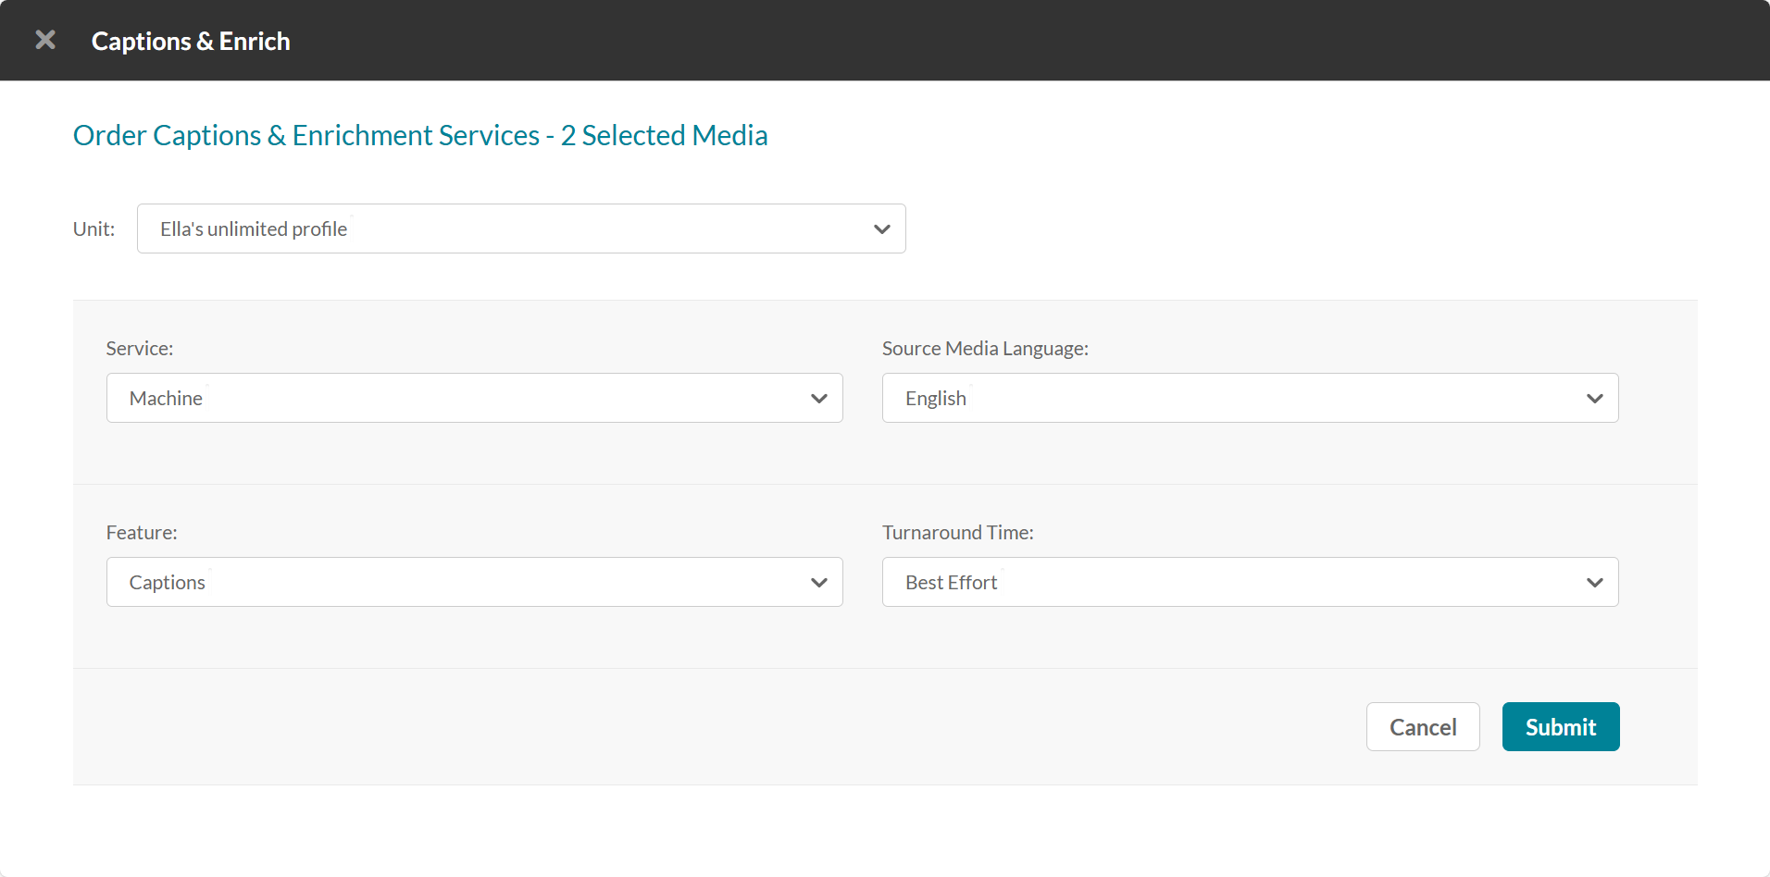Close the Captions & Enrich dialog
The width and height of the screenshot is (1770, 877).
[45, 40]
